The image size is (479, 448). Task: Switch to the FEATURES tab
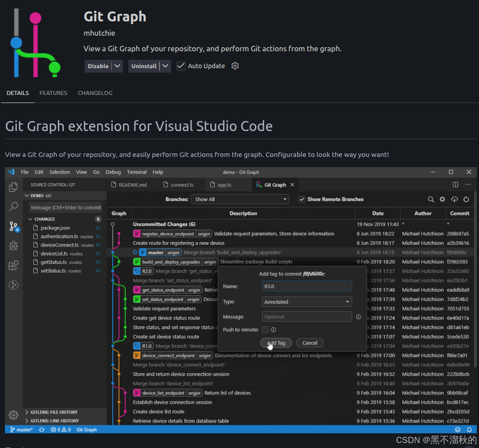(x=53, y=93)
